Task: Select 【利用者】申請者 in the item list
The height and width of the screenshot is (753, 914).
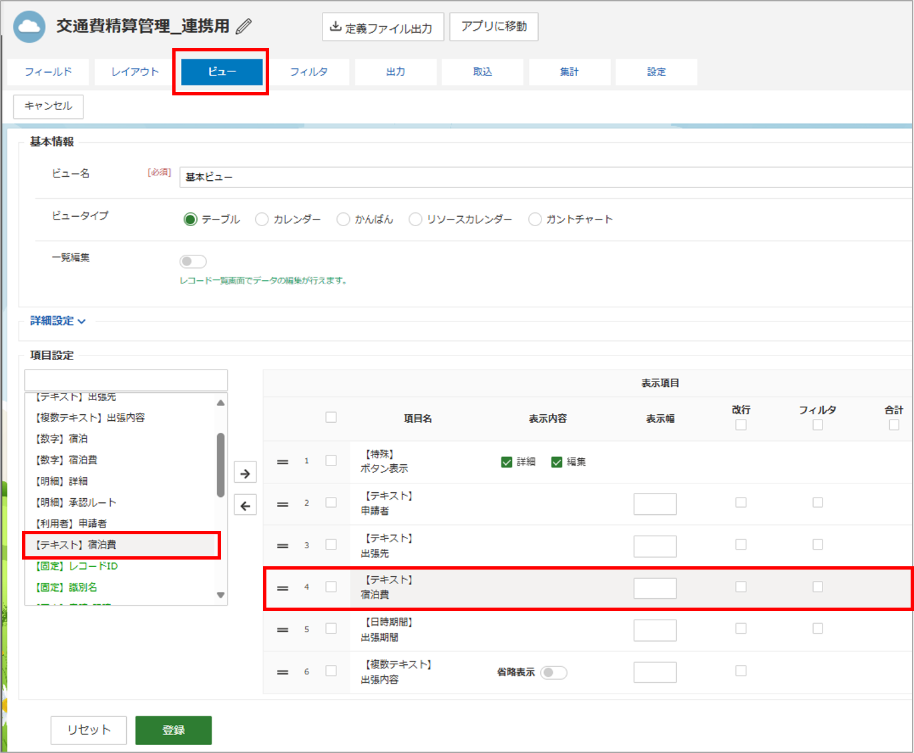Action: pyautogui.click(x=120, y=524)
